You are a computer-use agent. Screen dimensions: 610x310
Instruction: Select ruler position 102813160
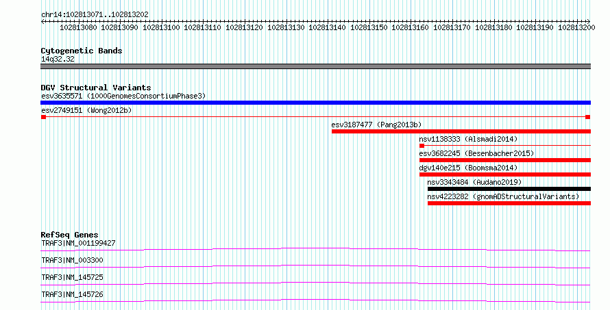[x=410, y=27]
